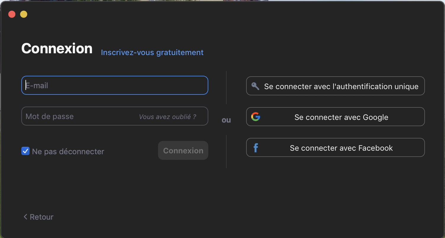The width and height of the screenshot is (445, 238).
Task: Select 'Se connecter avec Google'
Action: tap(341, 117)
